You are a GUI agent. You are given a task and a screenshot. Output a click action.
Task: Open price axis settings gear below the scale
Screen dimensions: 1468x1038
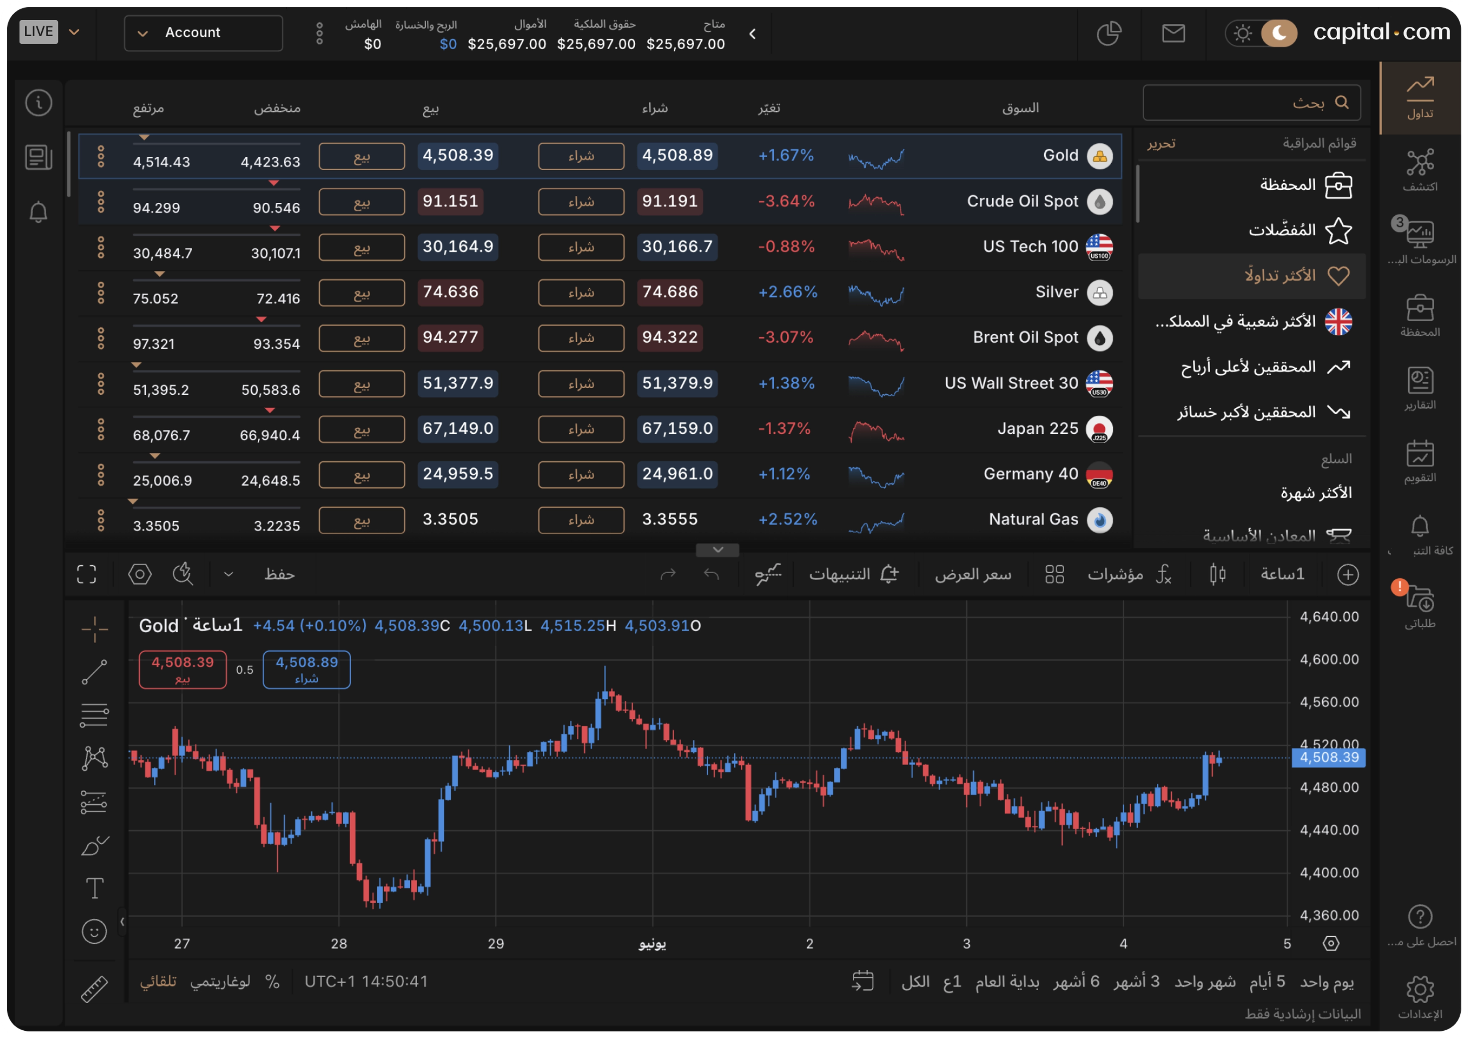[1331, 943]
